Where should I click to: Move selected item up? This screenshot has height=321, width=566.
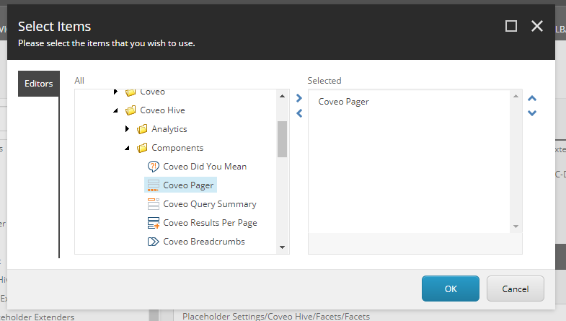532,98
